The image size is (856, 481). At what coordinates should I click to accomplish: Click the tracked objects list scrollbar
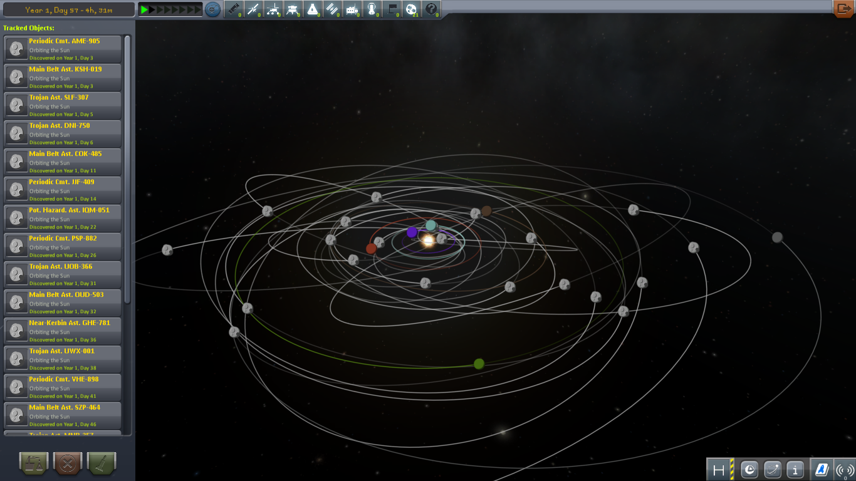tap(128, 169)
